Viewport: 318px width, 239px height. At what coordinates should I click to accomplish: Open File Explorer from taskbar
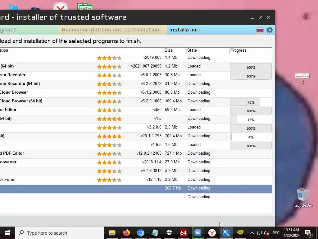(112, 233)
